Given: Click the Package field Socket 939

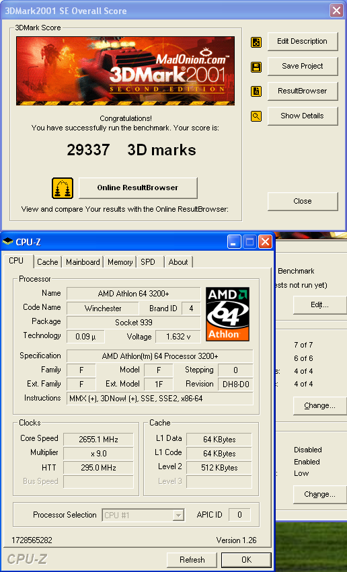Looking at the screenshot, I should point(134,323).
